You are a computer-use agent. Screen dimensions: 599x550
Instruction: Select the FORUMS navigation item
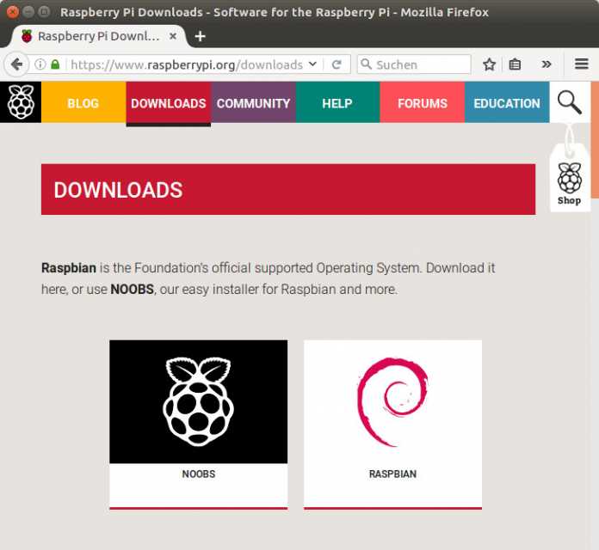tap(422, 103)
